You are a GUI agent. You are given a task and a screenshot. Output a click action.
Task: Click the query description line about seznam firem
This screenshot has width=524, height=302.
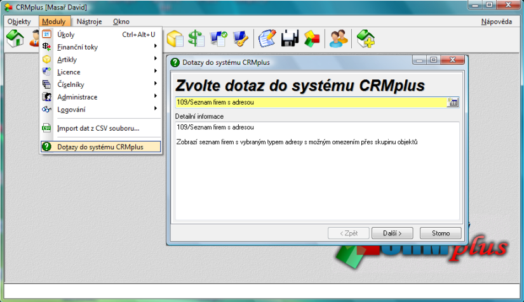[297, 142]
